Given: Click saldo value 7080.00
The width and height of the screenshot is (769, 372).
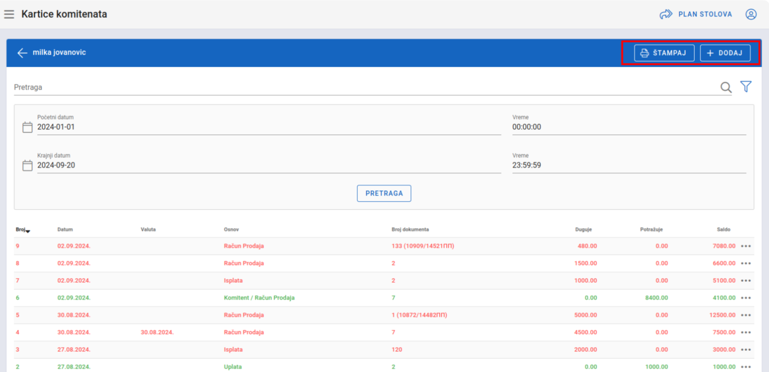Looking at the screenshot, I should tap(724, 246).
